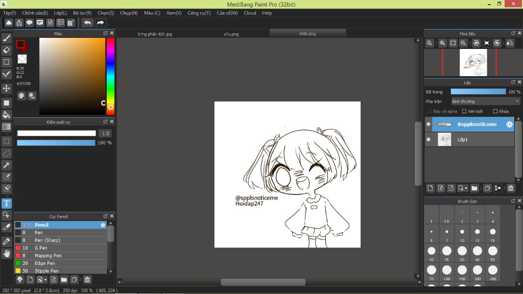The height and width of the screenshot is (294, 523).
Task: Choose brush size 10 preset
Action: coord(462,234)
